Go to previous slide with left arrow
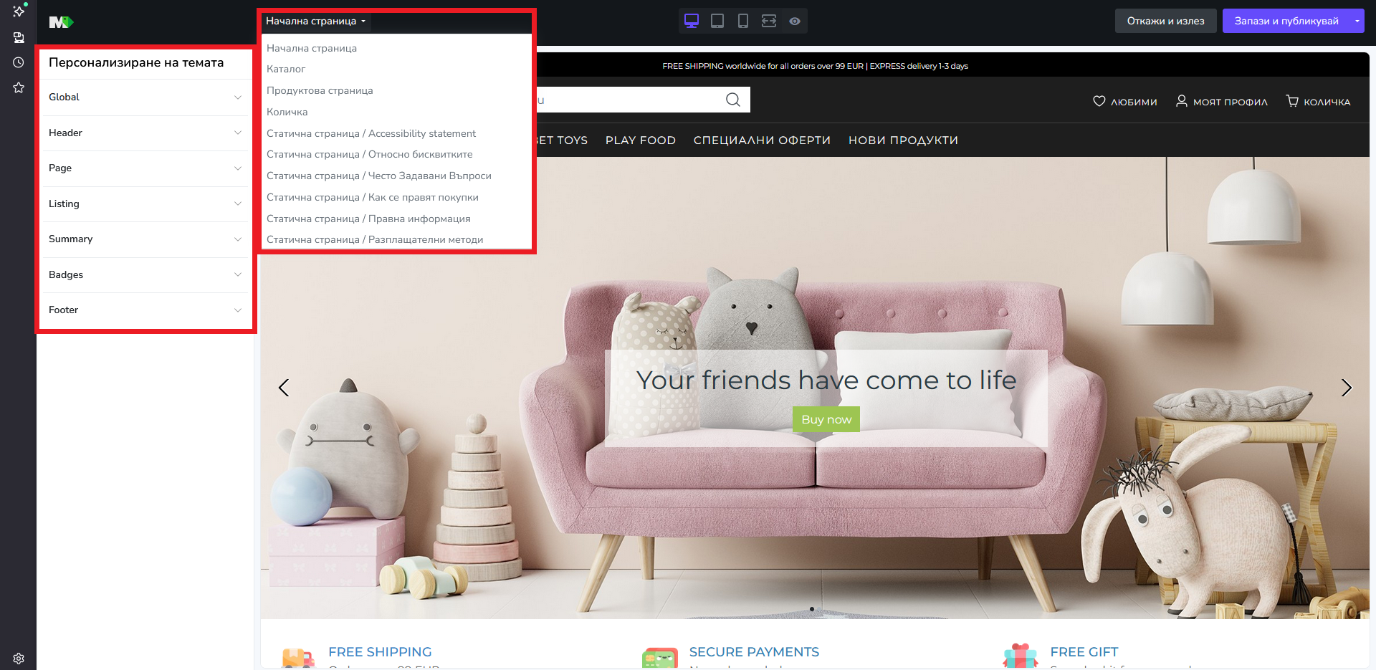1376x670 pixels. pos(284,388)
